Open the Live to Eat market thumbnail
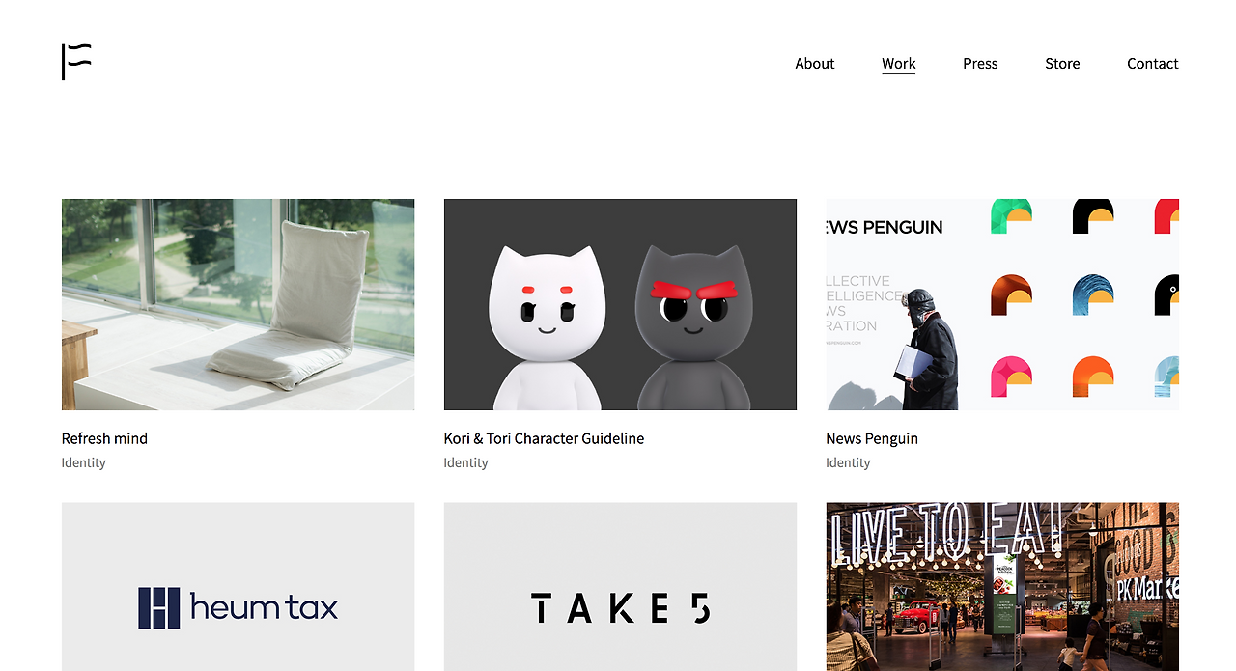Image resolution: width=1236 pixels, height=671 pixels. tap(1002, 586)
